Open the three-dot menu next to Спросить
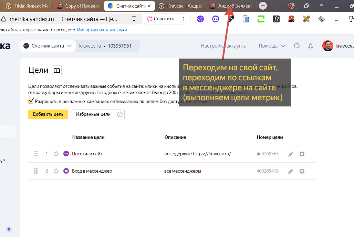 tap(184, 19)
